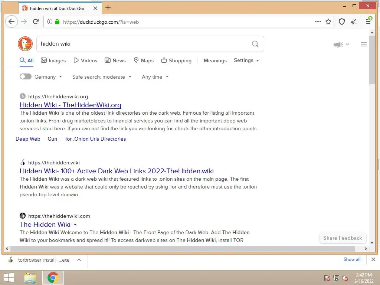Open the Any time filter dropdown
The width and height of the screenshot is (380, 285).
click(x=155, y=77)
